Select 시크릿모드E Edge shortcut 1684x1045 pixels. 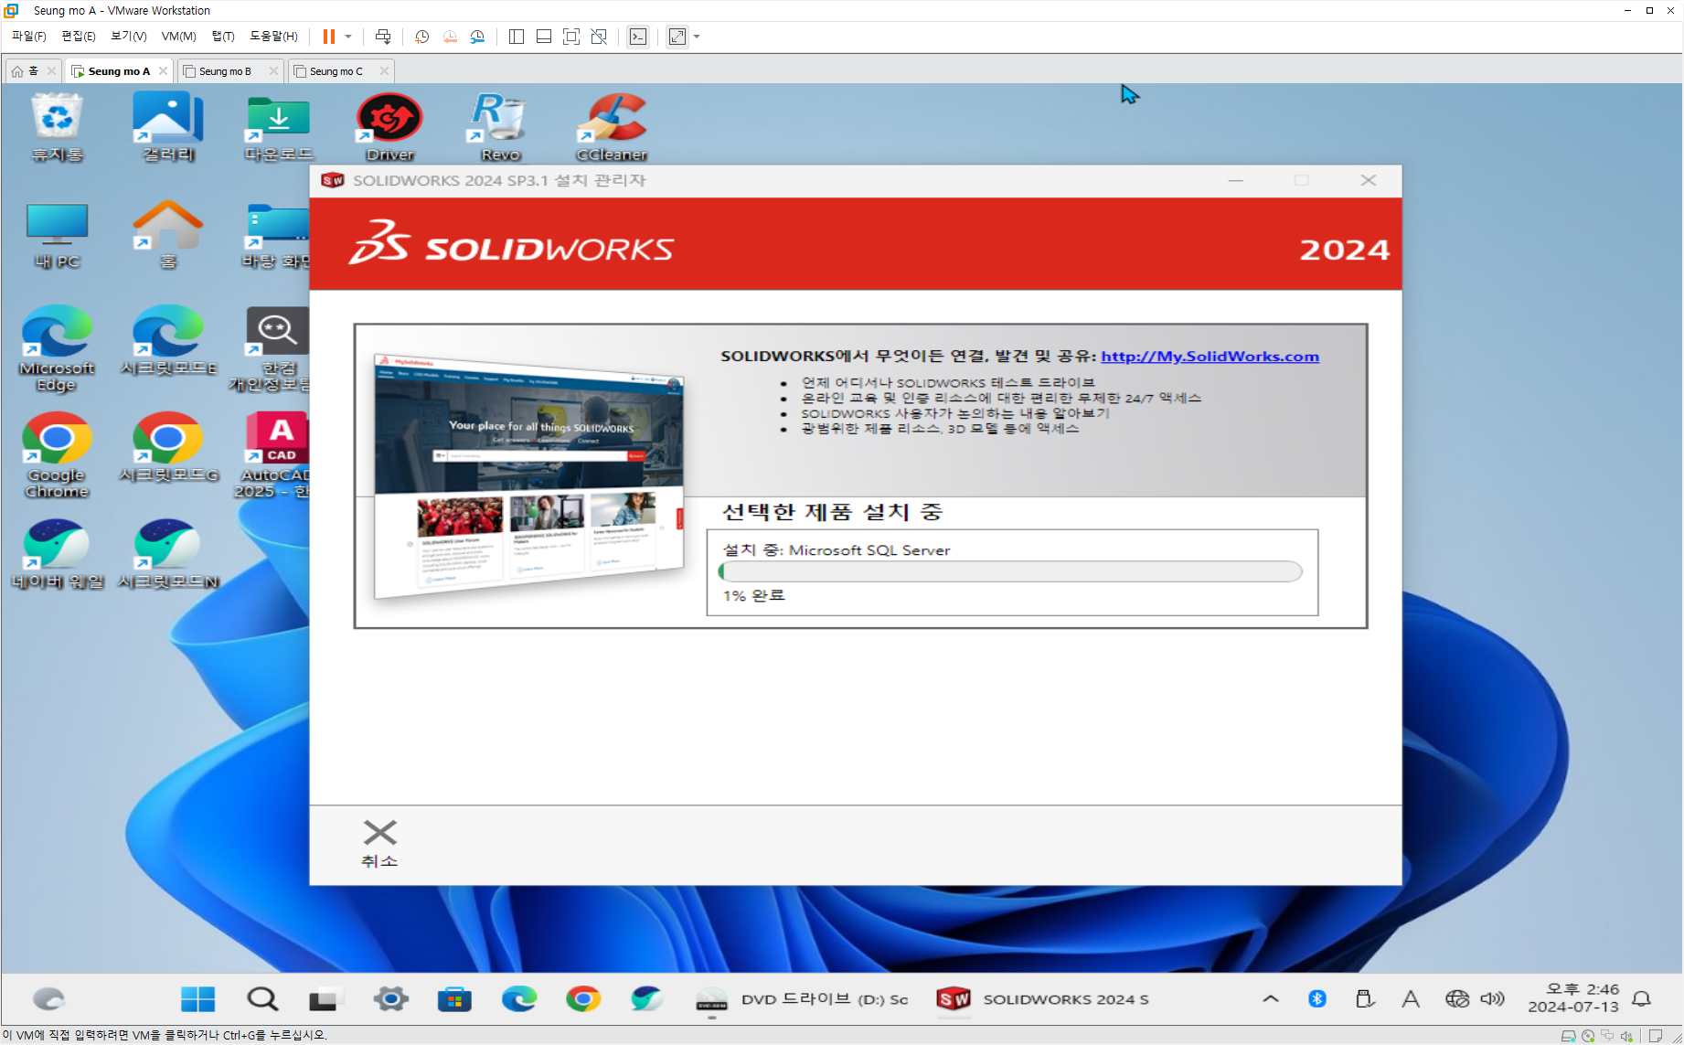tap(168, 342)
